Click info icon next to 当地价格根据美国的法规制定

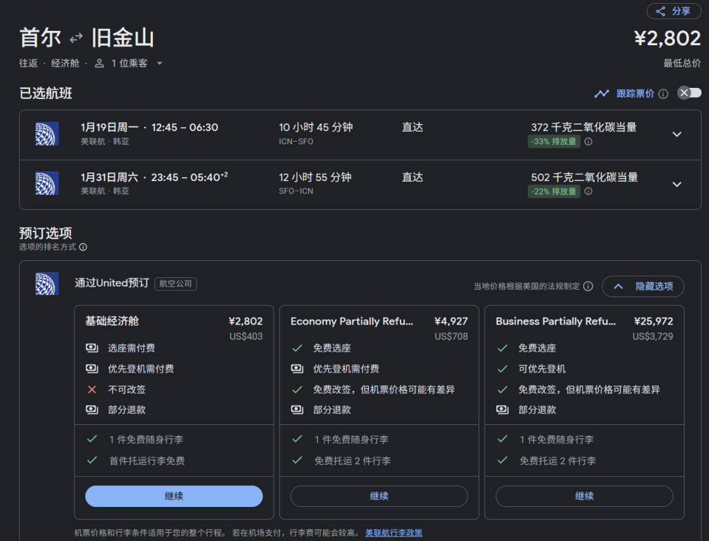pos(588,286)
